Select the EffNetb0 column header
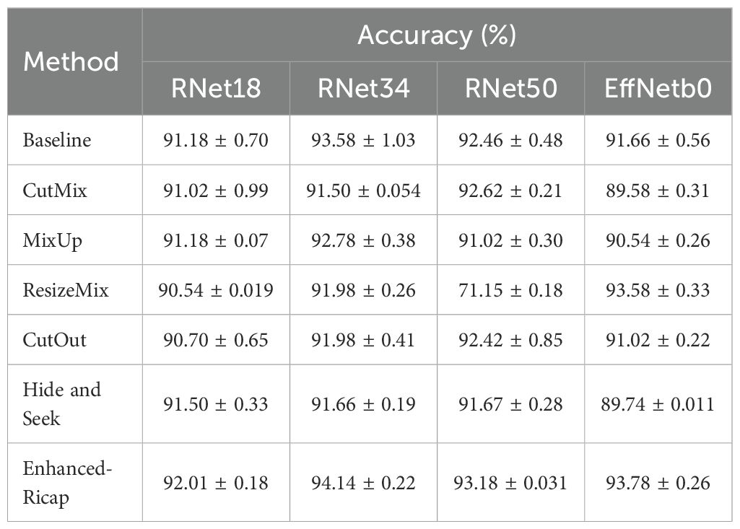Image resolution: width=740 pixels, height=529 pixels. [658, 88]
